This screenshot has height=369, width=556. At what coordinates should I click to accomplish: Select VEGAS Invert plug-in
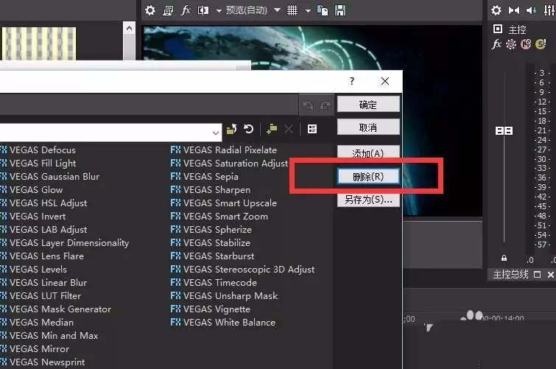[x=33, y=216]
